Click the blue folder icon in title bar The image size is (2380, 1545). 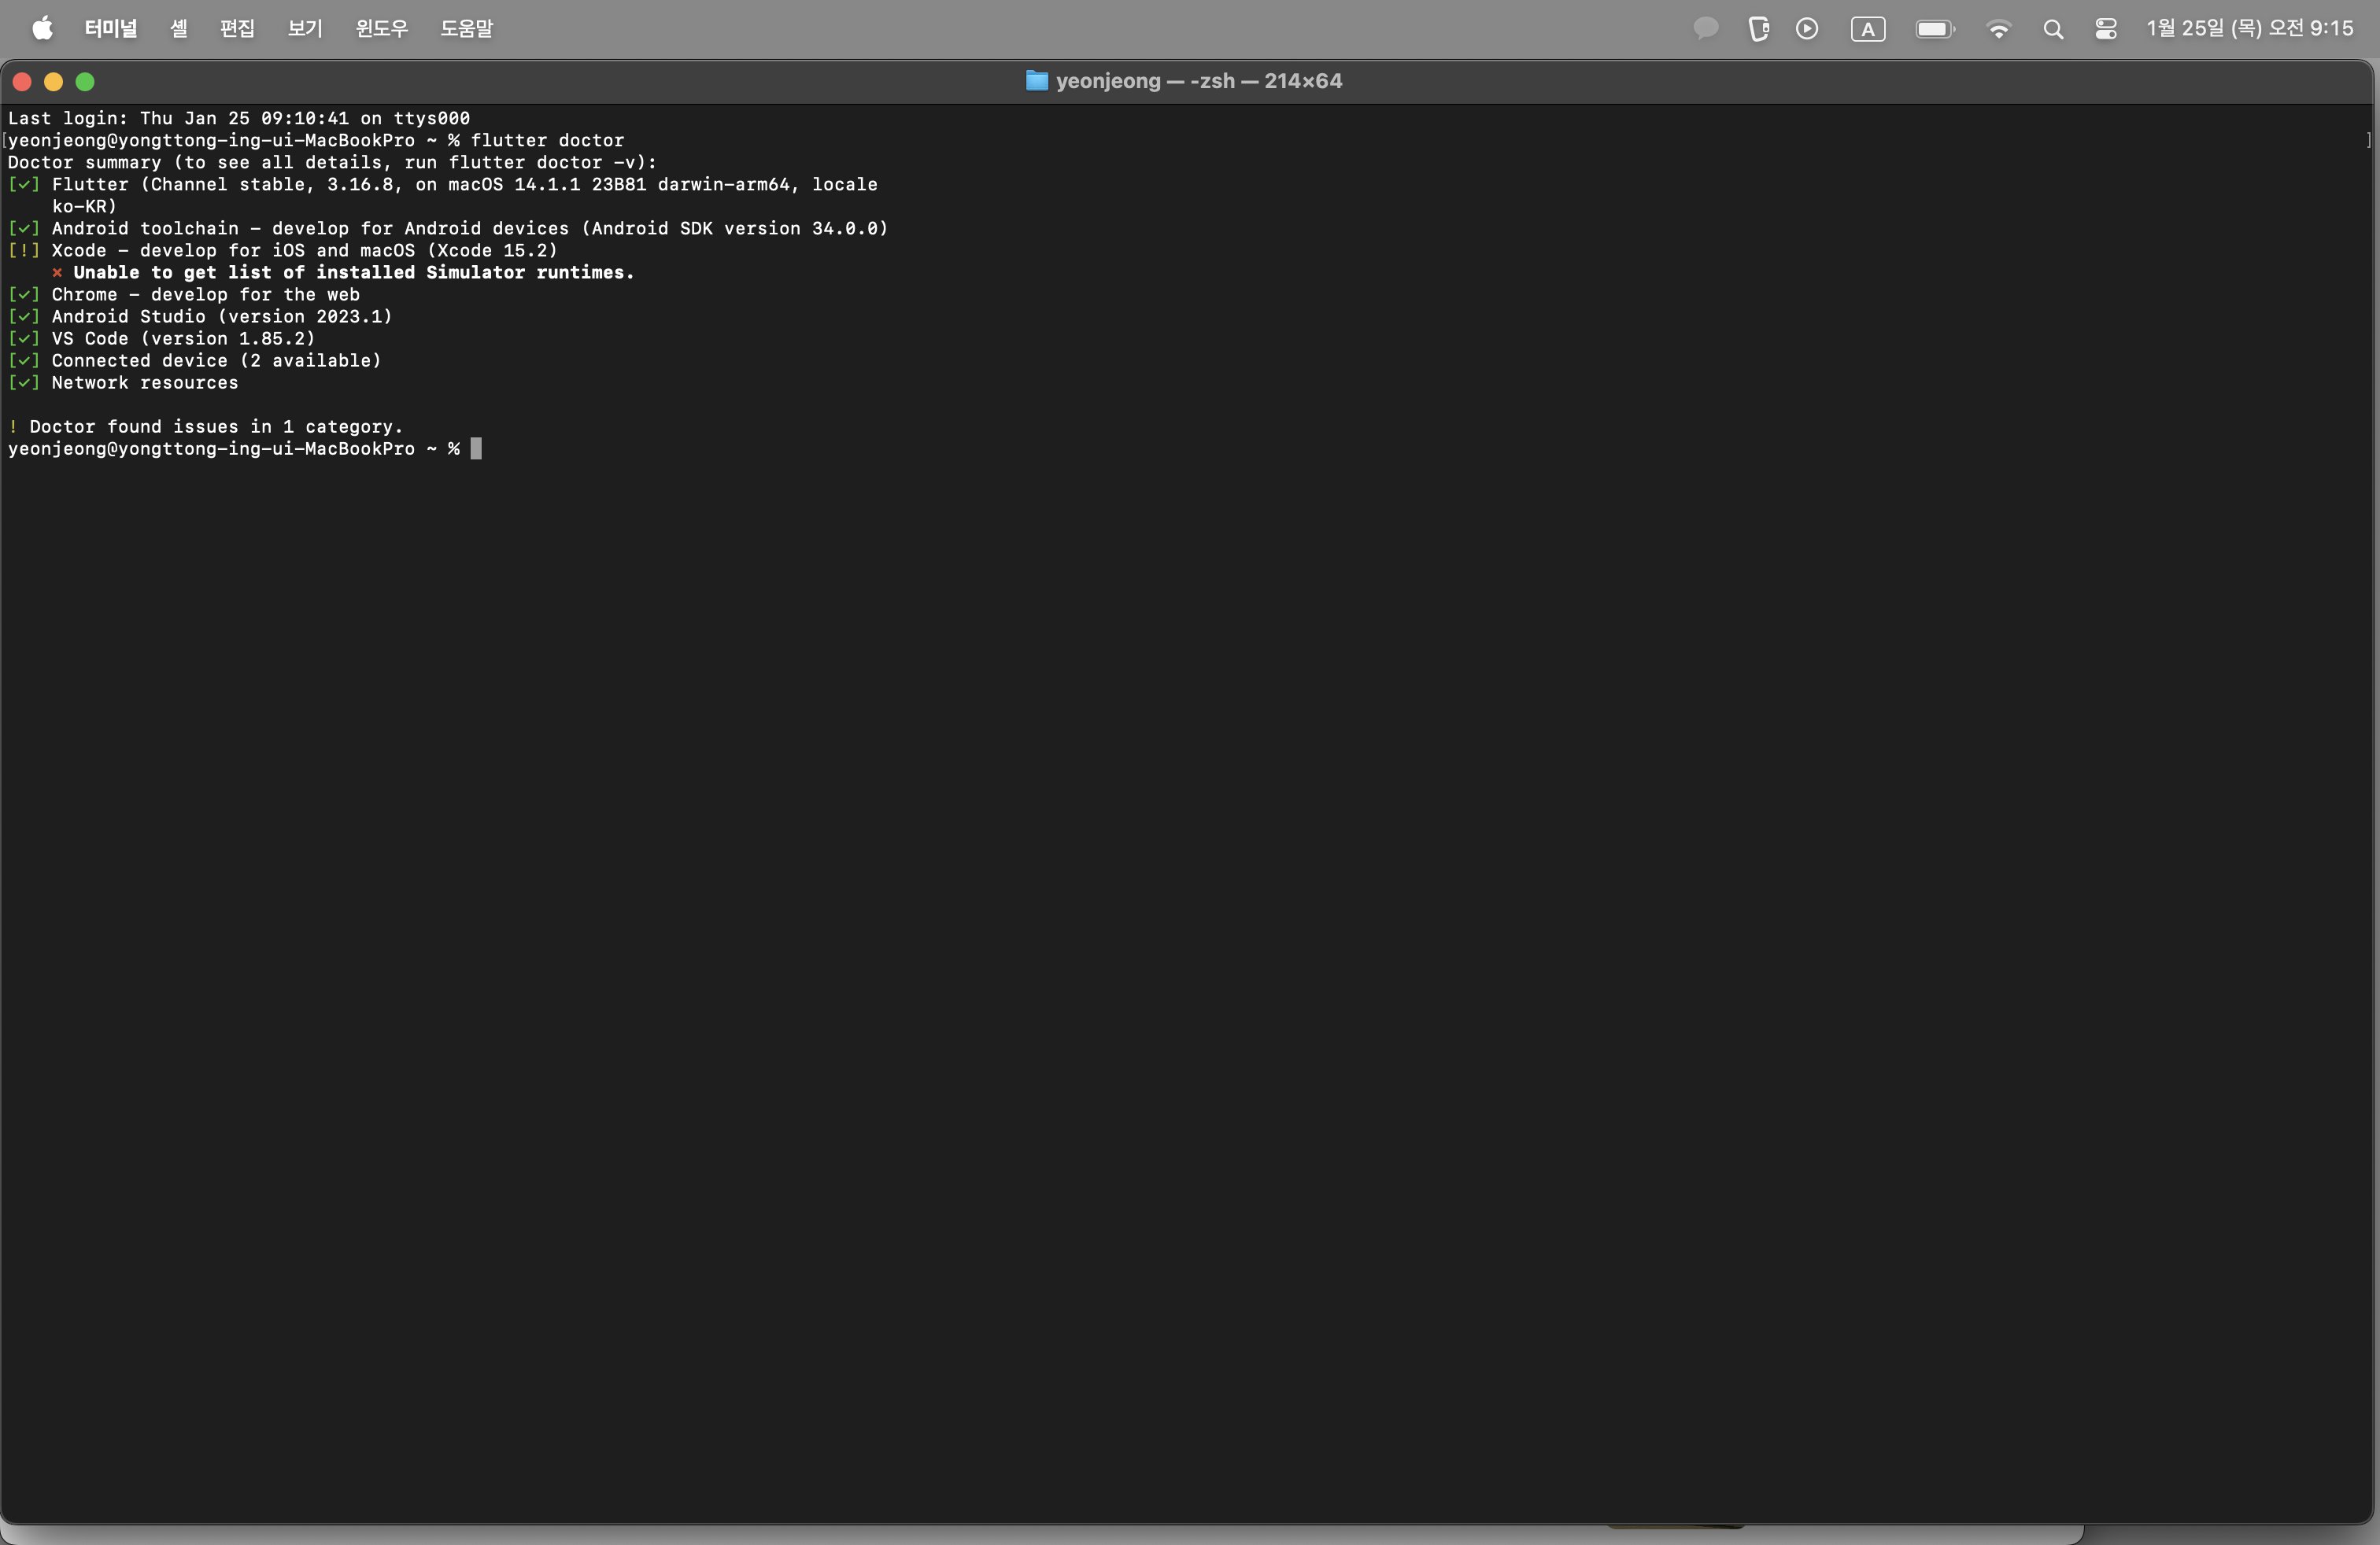pyautogui.click(x=1037, y=81)
